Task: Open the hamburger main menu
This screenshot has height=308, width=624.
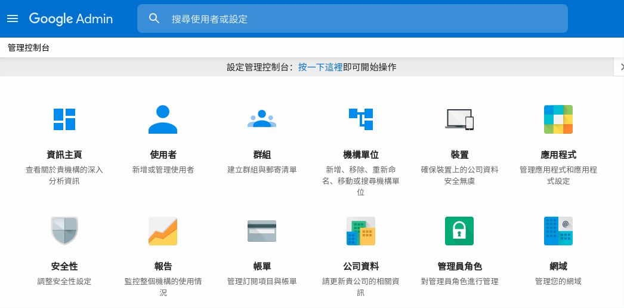Action: click(13, 19)
